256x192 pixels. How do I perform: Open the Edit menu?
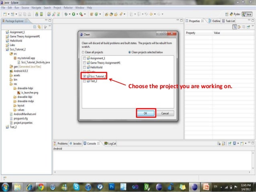(10, 8)
